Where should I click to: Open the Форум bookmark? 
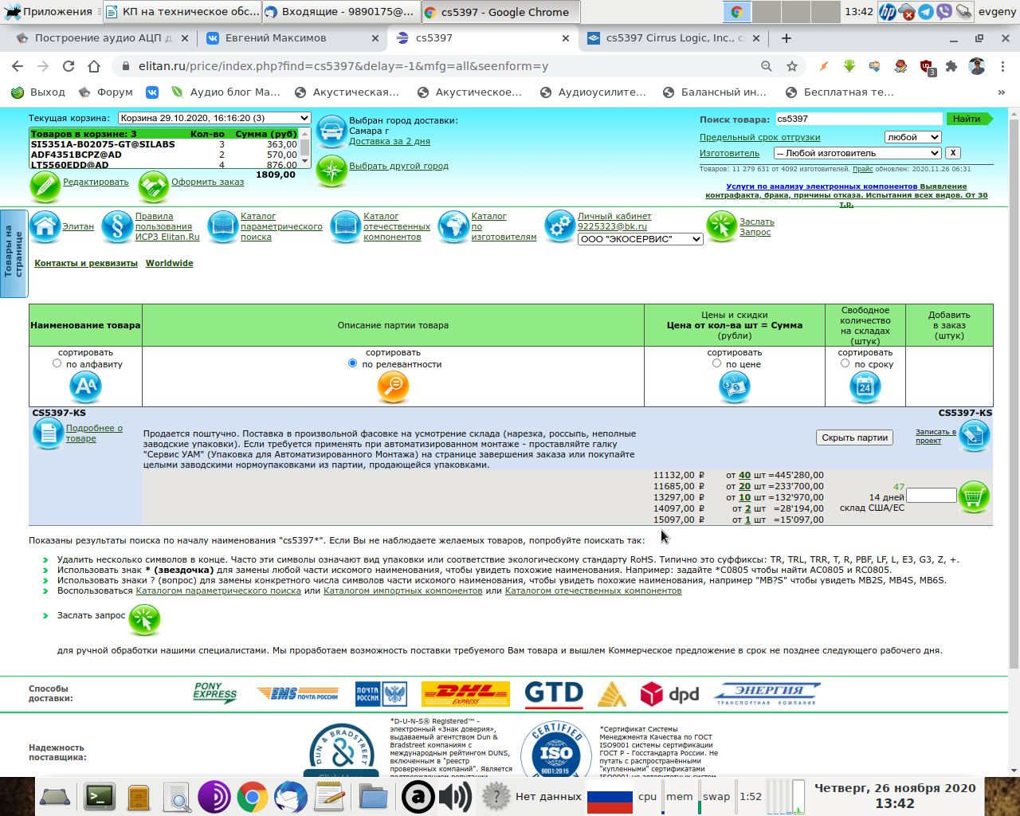(x=107, y=92)
